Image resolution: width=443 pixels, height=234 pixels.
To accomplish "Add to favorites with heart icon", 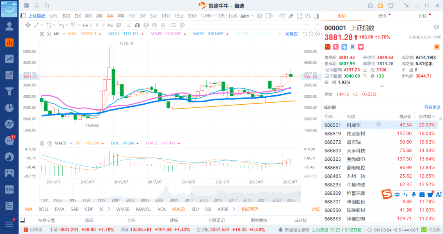I will pos(361,47).
